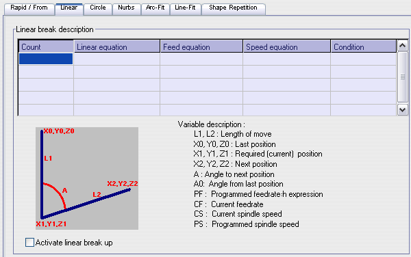Click the table scroll down arrow
The width and height of the screenshot is (411, 257).
tap(402, 110)
